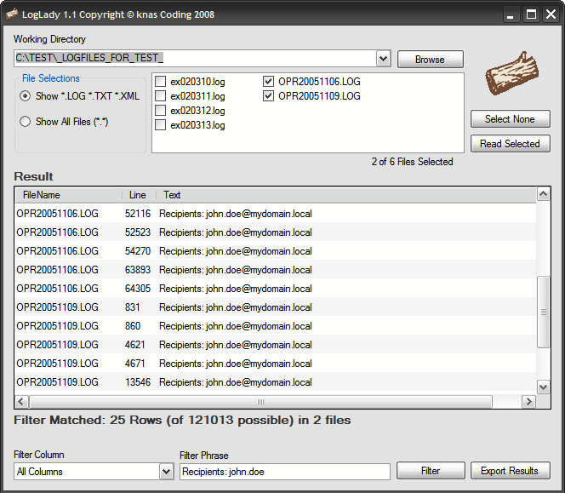The width and height of the screenshot is (565, 493).
Task: Select result row with line 64305
Action: (276, 289)
